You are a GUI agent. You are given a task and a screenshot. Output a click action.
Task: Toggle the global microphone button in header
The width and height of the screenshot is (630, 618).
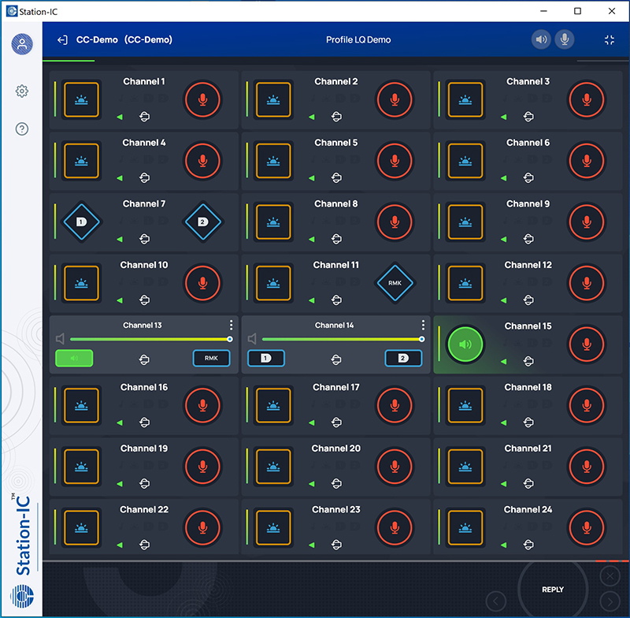coord(565,39)
